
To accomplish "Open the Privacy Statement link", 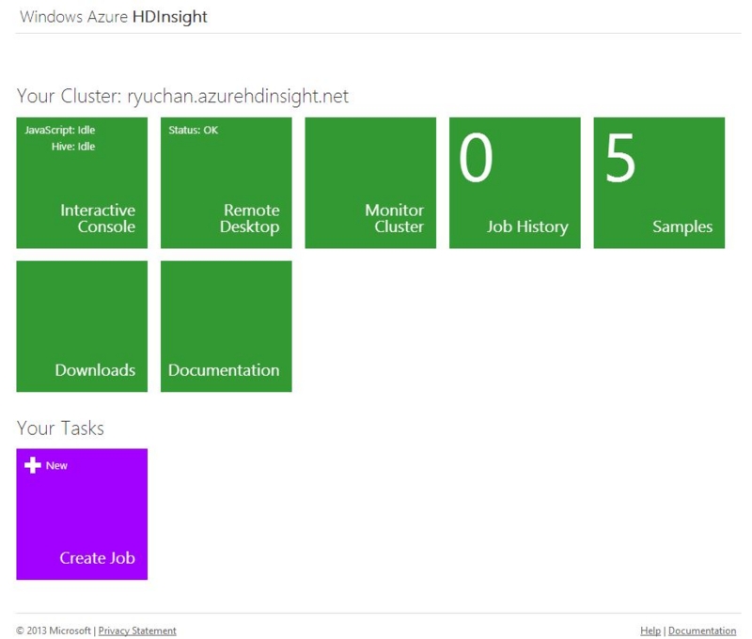I will click(x=137, y=631).
